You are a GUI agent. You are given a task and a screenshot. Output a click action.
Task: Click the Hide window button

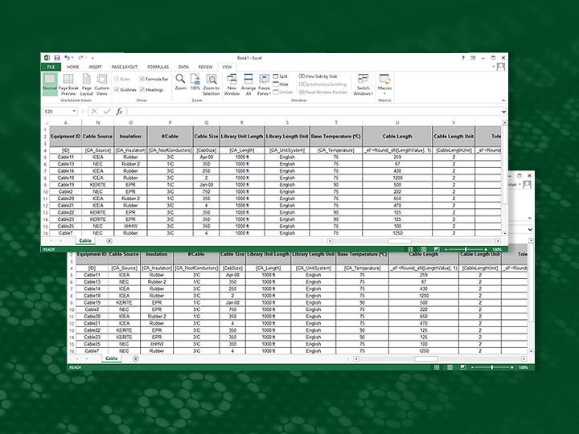point(281,84)
